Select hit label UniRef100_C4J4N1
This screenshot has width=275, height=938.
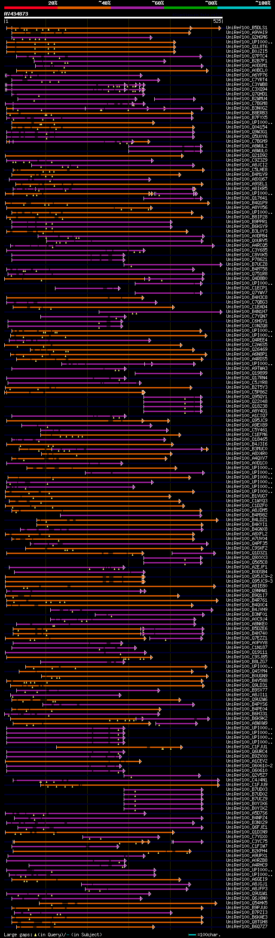247,780
